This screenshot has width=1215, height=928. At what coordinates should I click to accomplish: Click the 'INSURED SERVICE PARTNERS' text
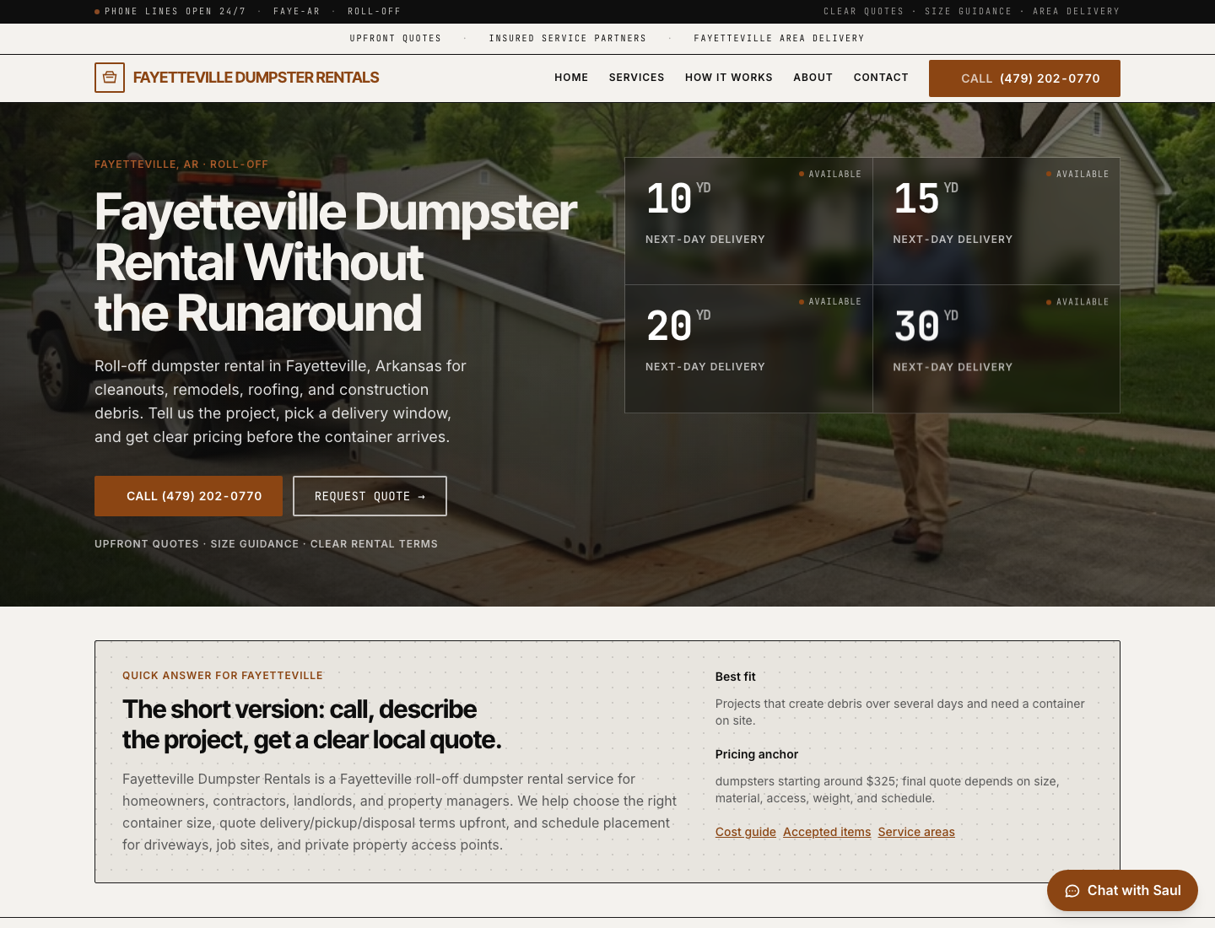(x=568, y=39)
